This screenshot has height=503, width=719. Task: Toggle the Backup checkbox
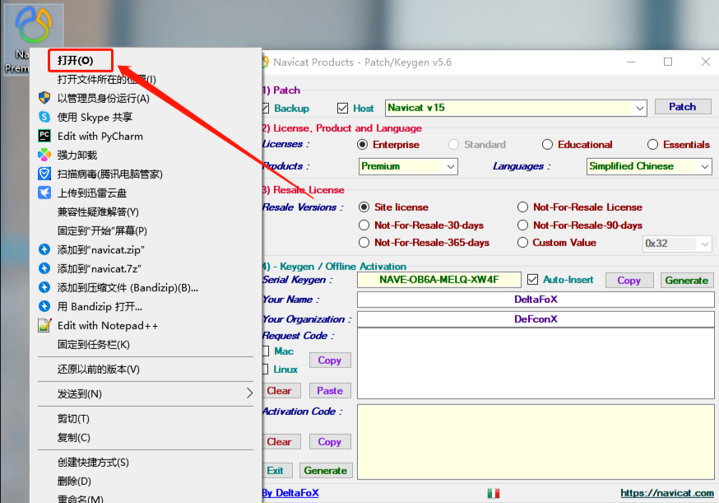coord(265,108)
